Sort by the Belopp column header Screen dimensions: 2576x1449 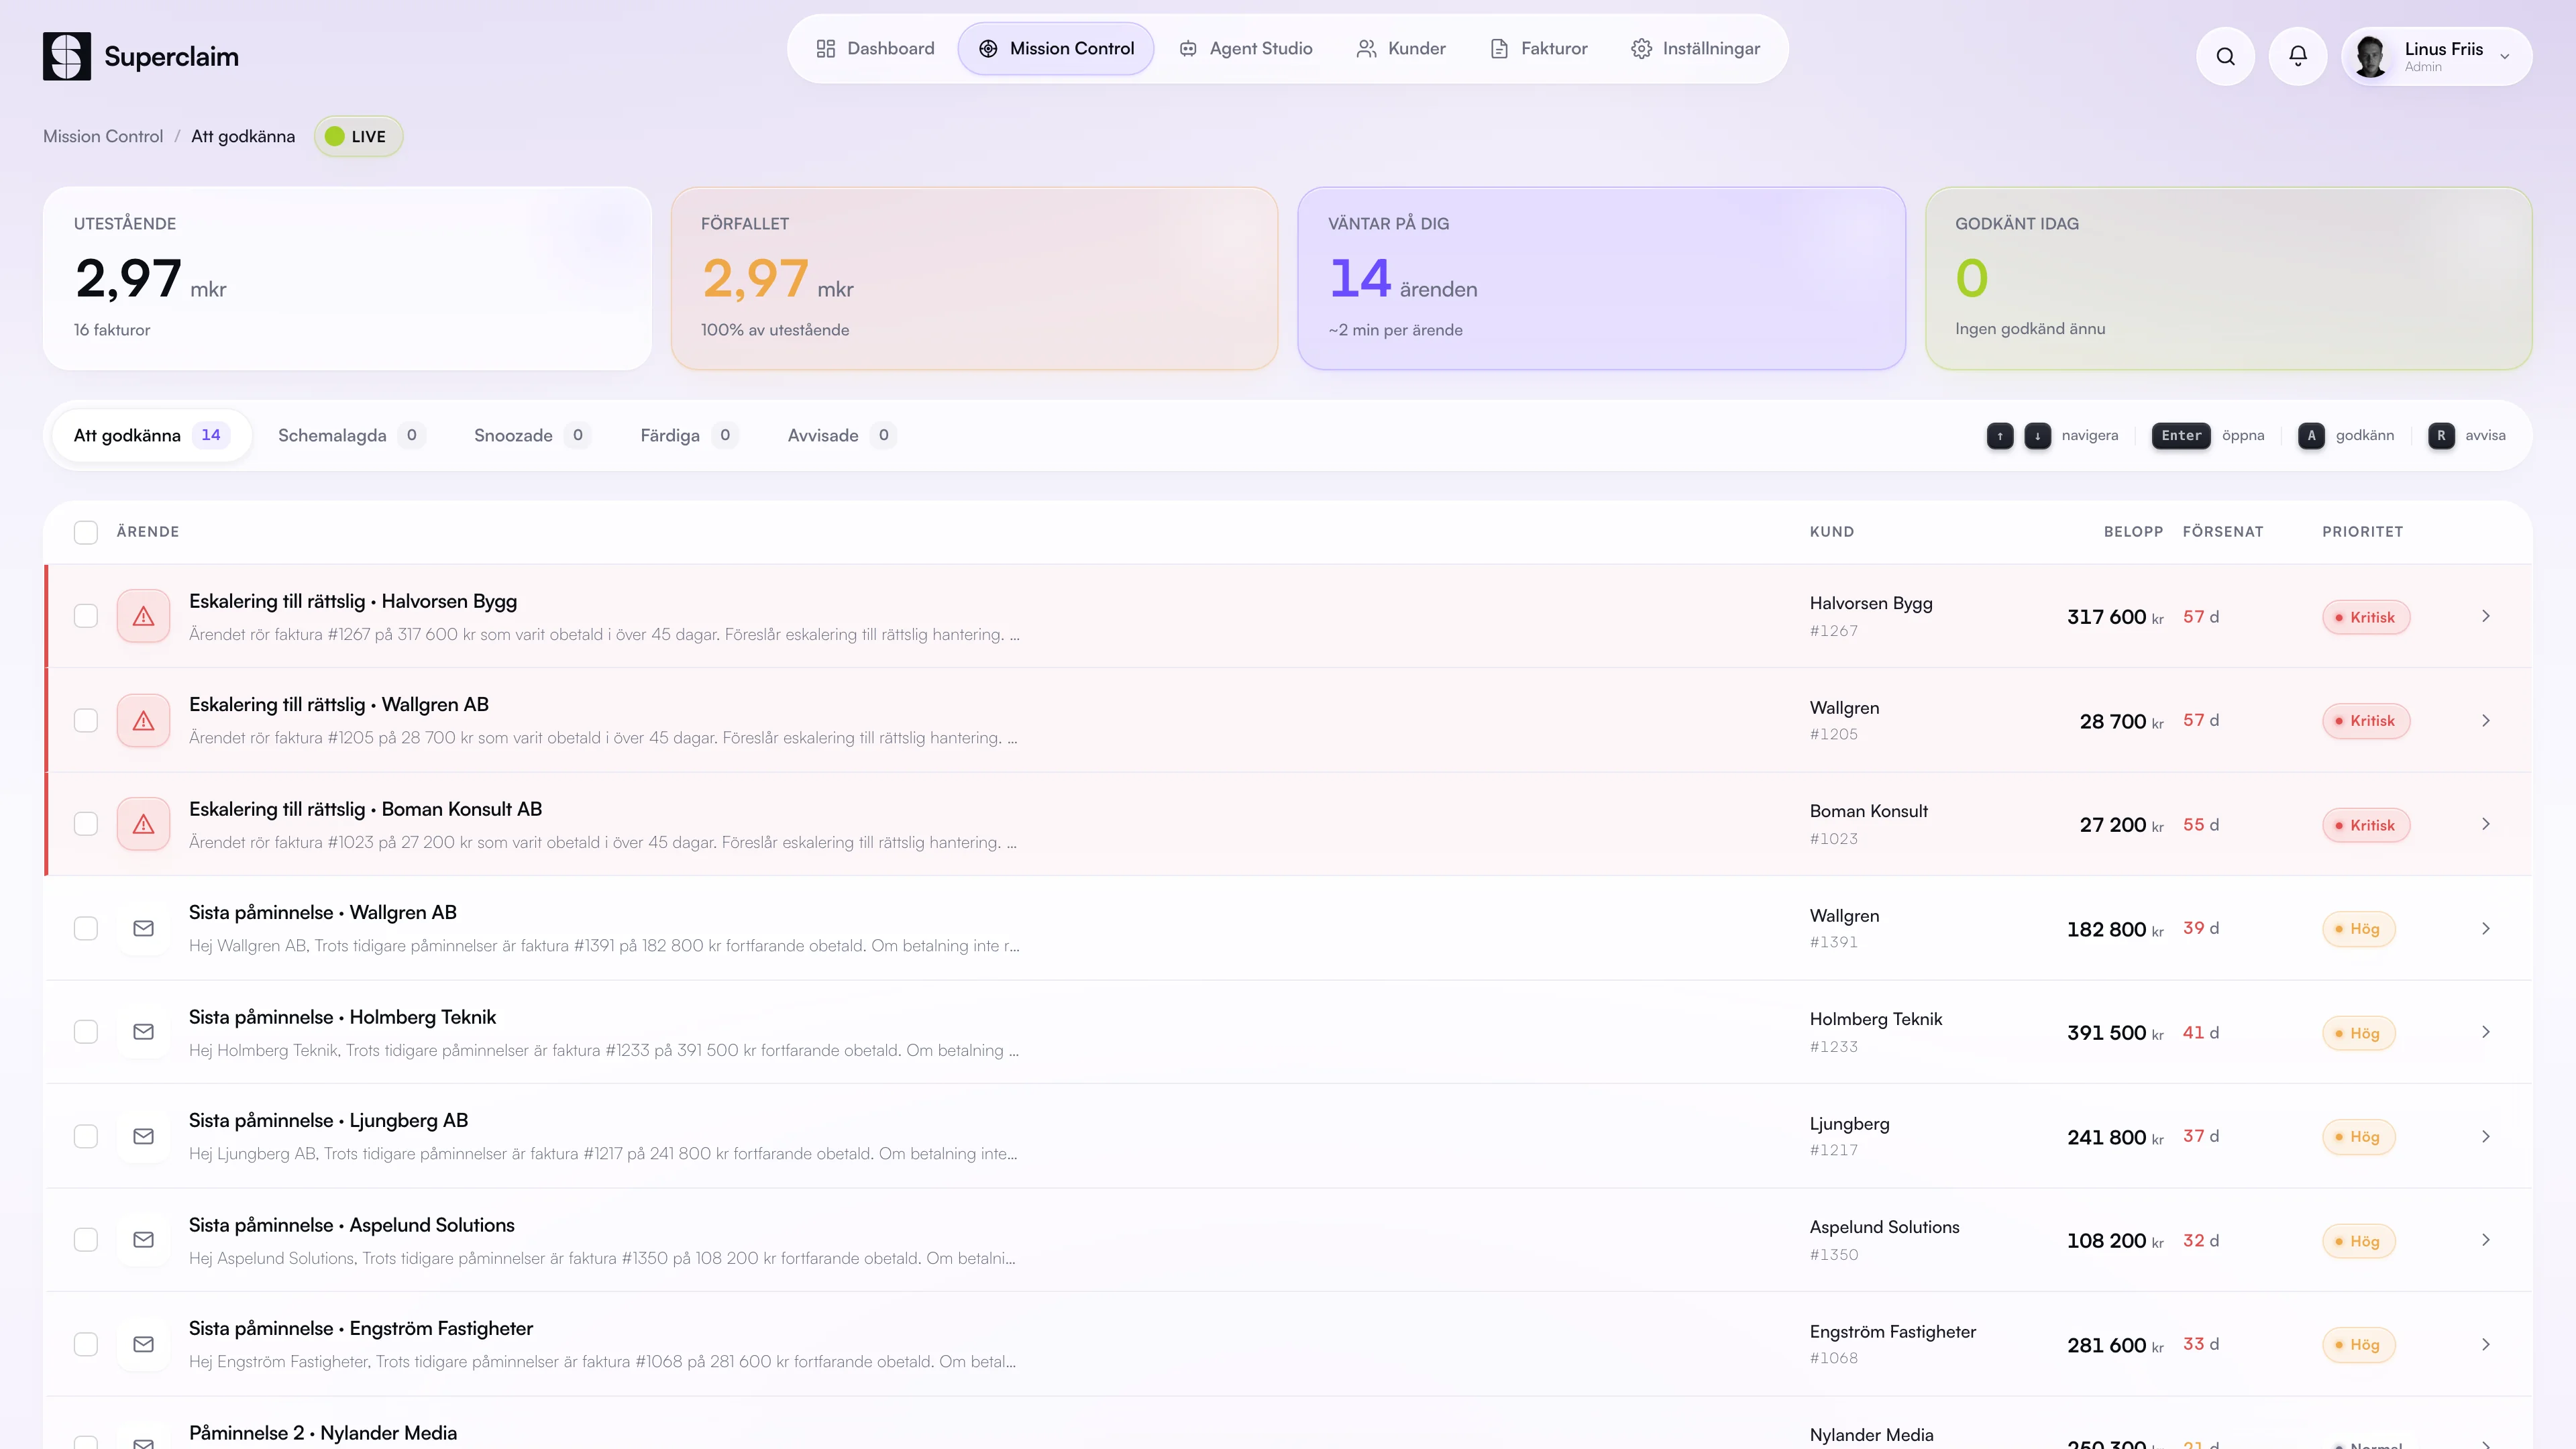click(x=2133, y=532)
